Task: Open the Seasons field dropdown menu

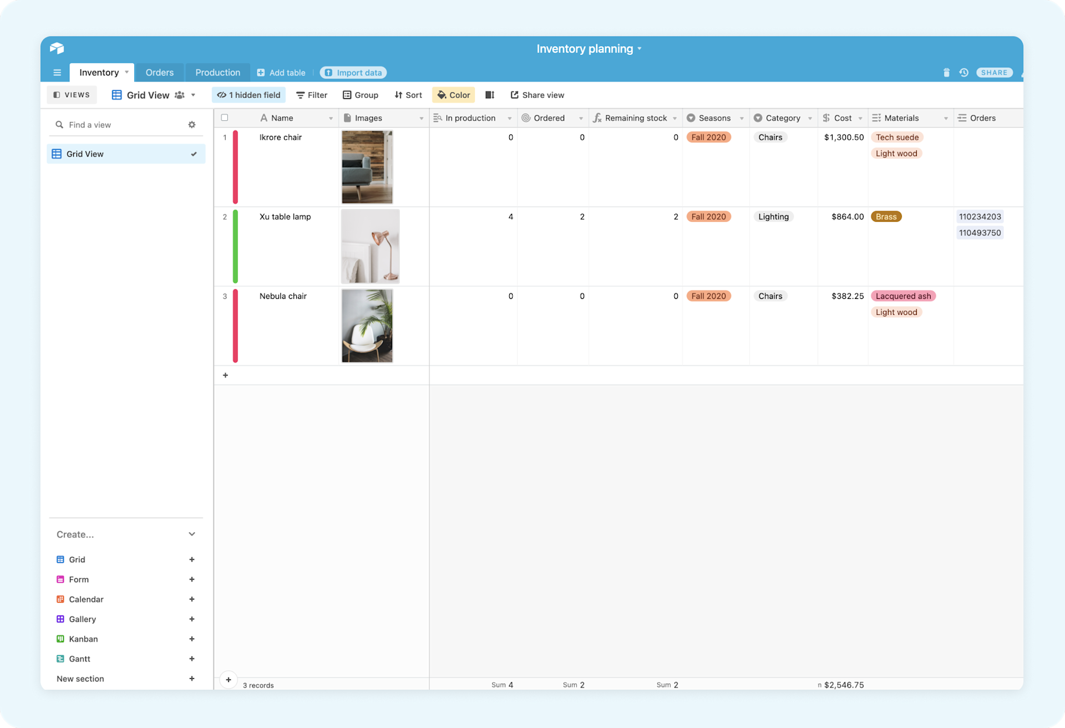Action: [742, 118]
